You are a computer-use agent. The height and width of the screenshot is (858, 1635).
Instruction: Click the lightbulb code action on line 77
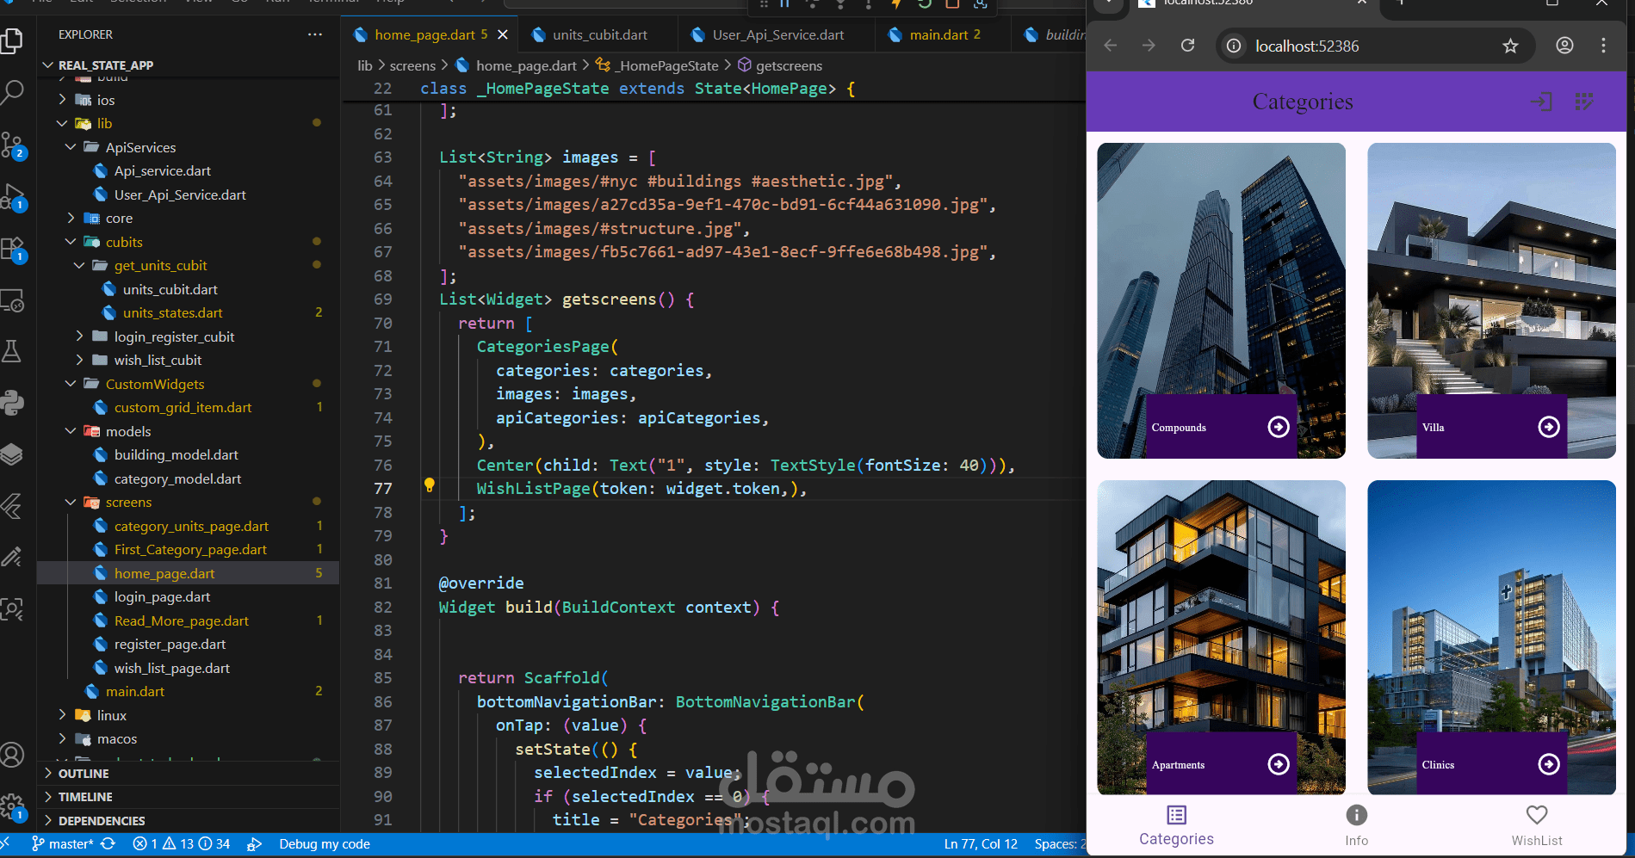click(430, 485)
